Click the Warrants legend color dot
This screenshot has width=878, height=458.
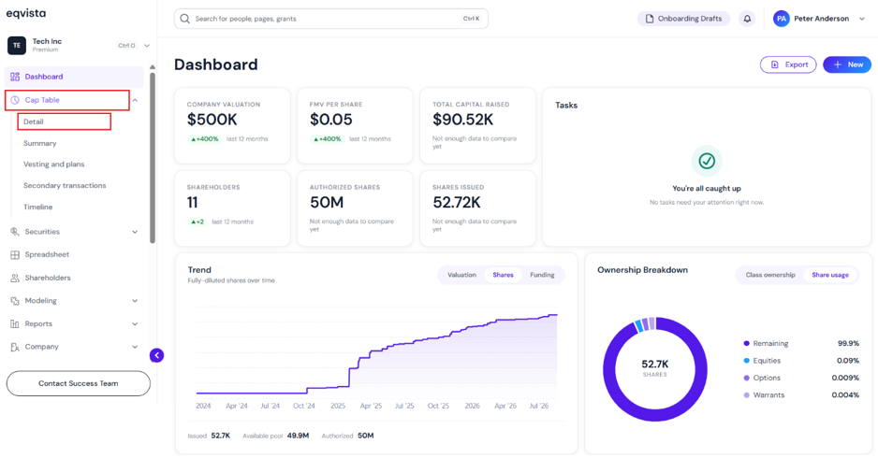coord(746,394)
